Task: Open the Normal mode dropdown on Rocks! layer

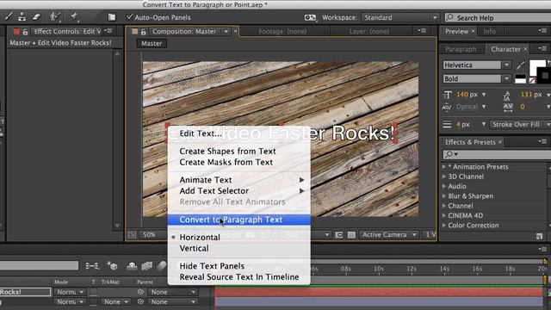Action: (70, 292)
